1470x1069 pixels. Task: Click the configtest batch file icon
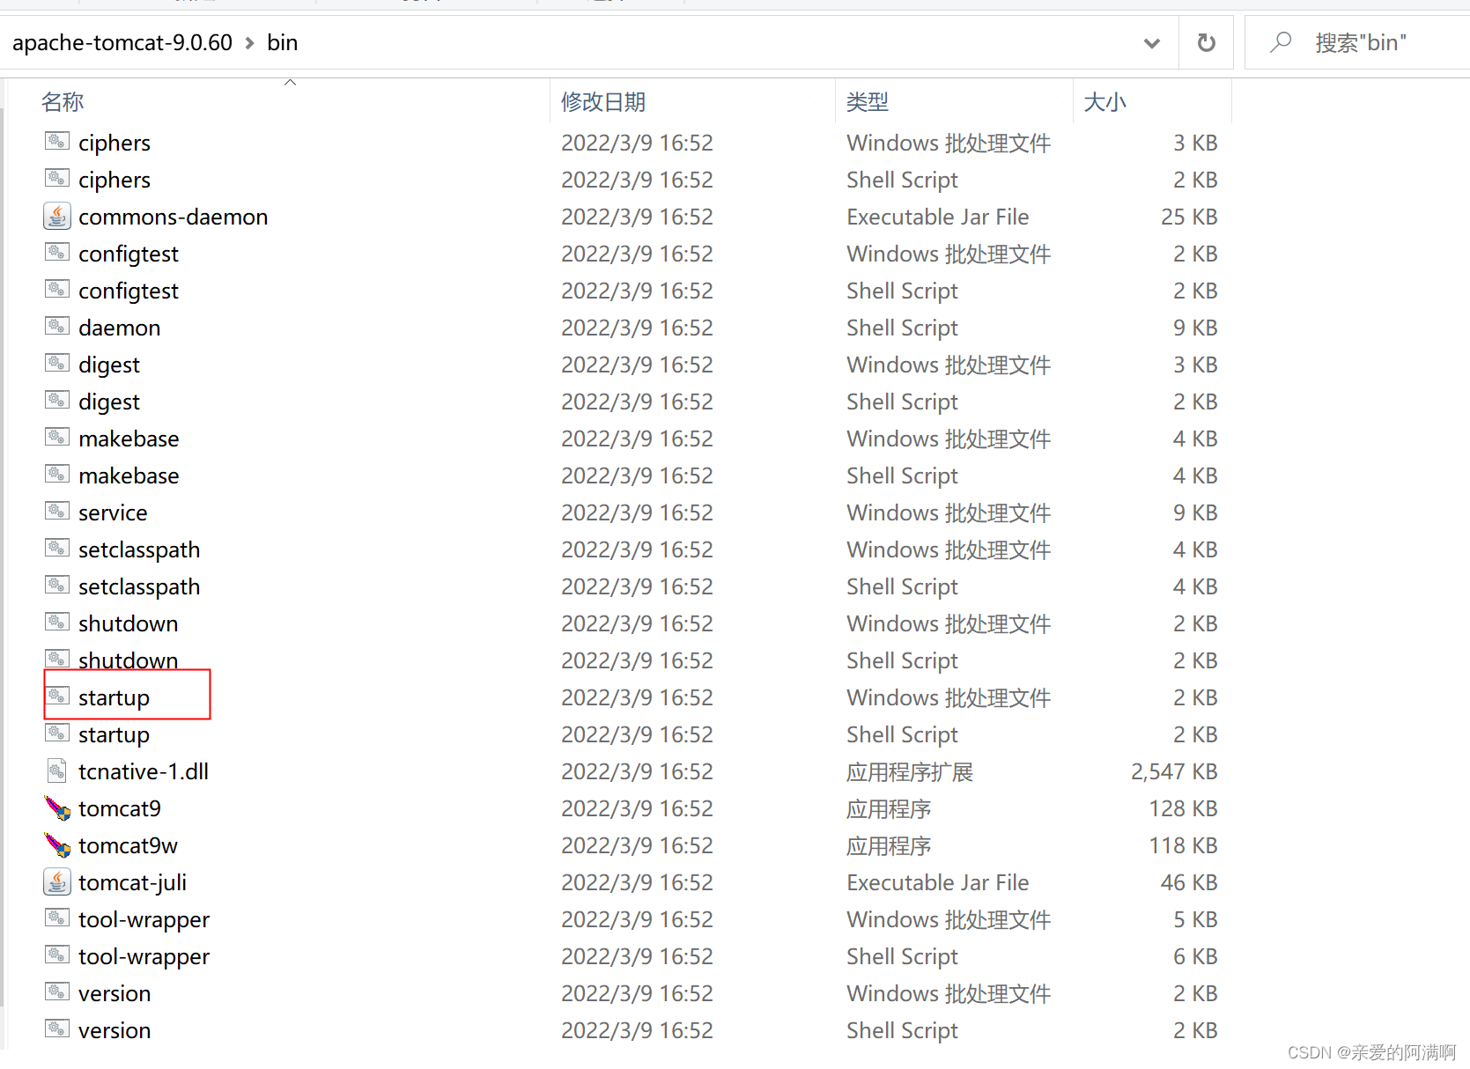pos(57,252)
